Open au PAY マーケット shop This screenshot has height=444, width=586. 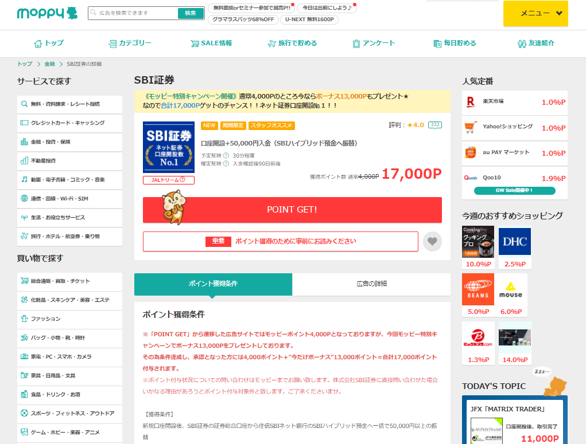coord(515,154)
